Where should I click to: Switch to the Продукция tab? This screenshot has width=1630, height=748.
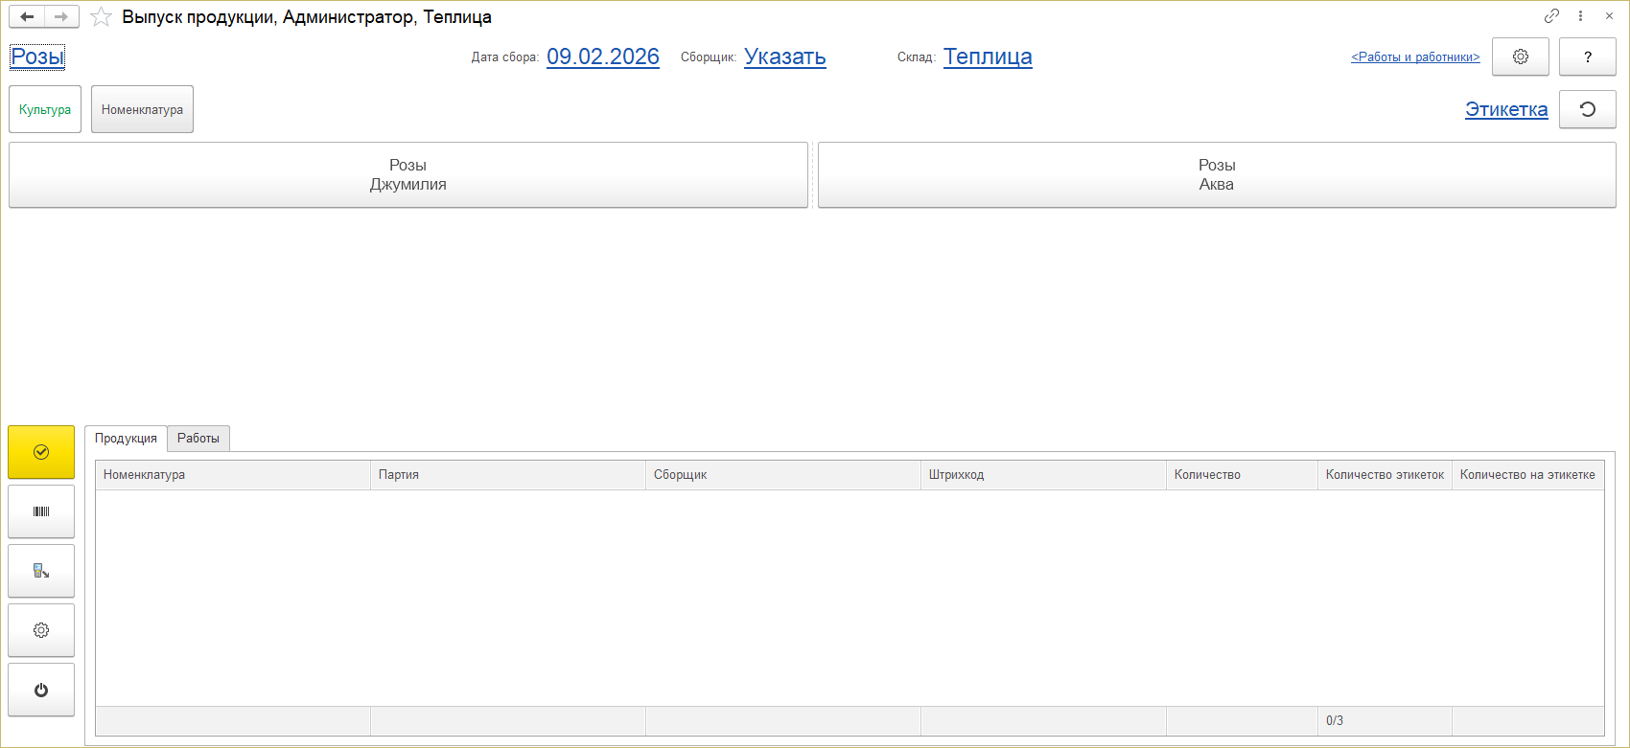coord(126,439)
